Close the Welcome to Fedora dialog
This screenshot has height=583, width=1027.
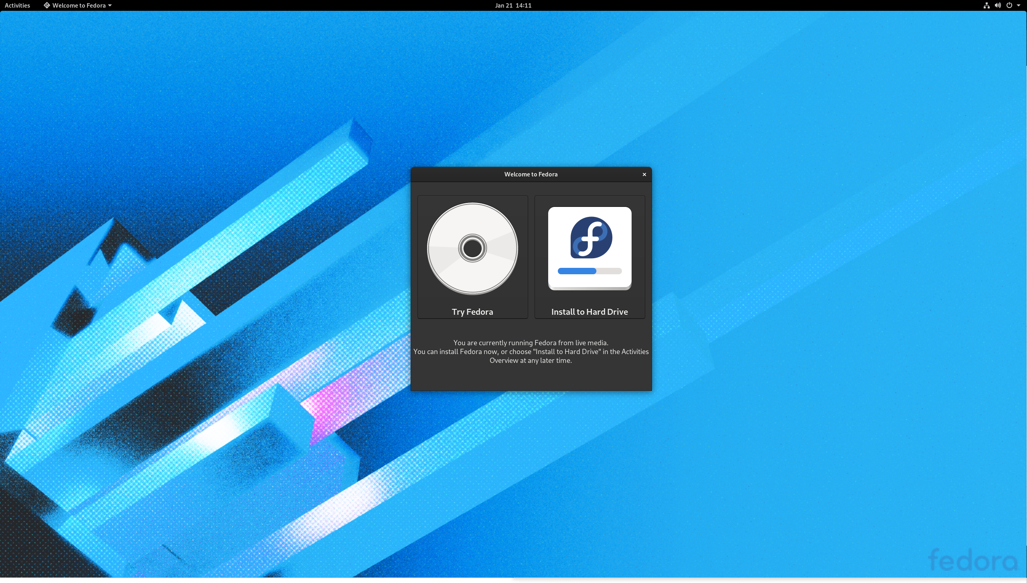pyautogui.click(x=644, y=174)
